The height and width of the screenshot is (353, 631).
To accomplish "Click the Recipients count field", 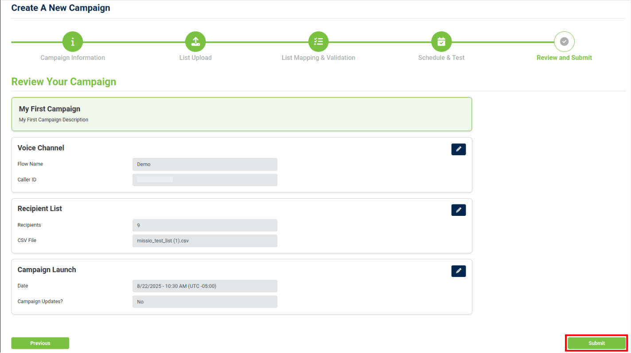I will (205, 226).
